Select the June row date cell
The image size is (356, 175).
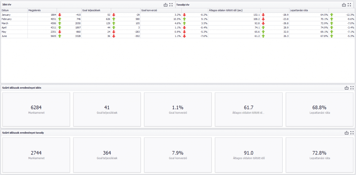[14, 36]
